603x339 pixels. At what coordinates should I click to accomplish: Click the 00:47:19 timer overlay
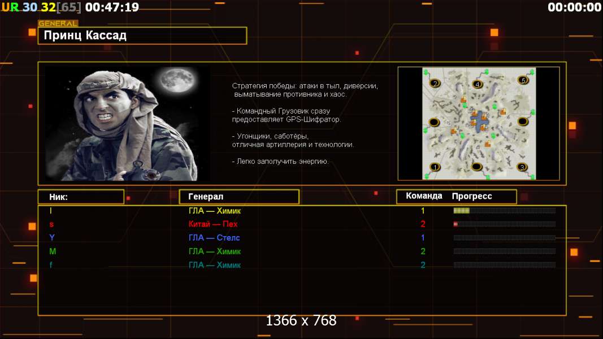(112, 7)
